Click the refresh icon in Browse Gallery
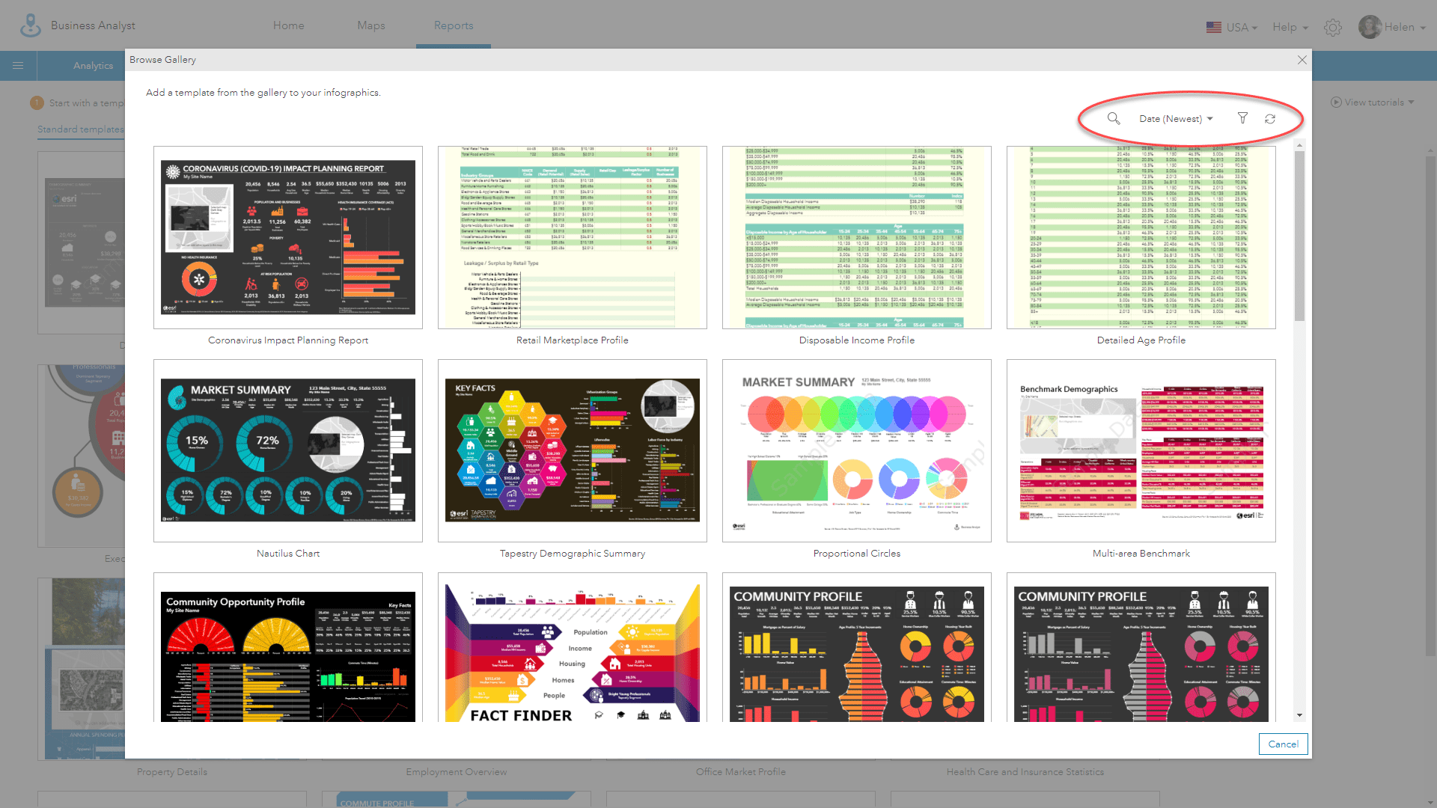This screenshot has height=808, width=1437. coord(1270,118)
